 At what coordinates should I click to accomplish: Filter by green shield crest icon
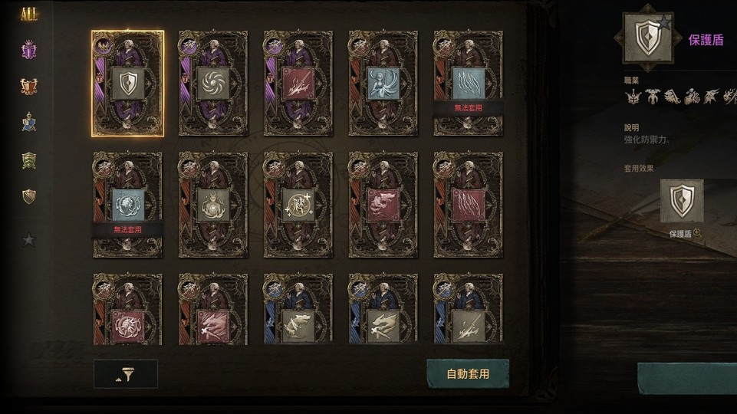pyautogui.click(x=28, y=160)
